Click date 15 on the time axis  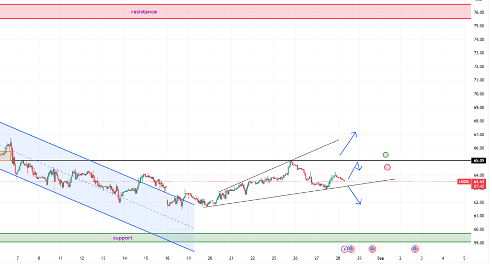[x=146, y=258]
